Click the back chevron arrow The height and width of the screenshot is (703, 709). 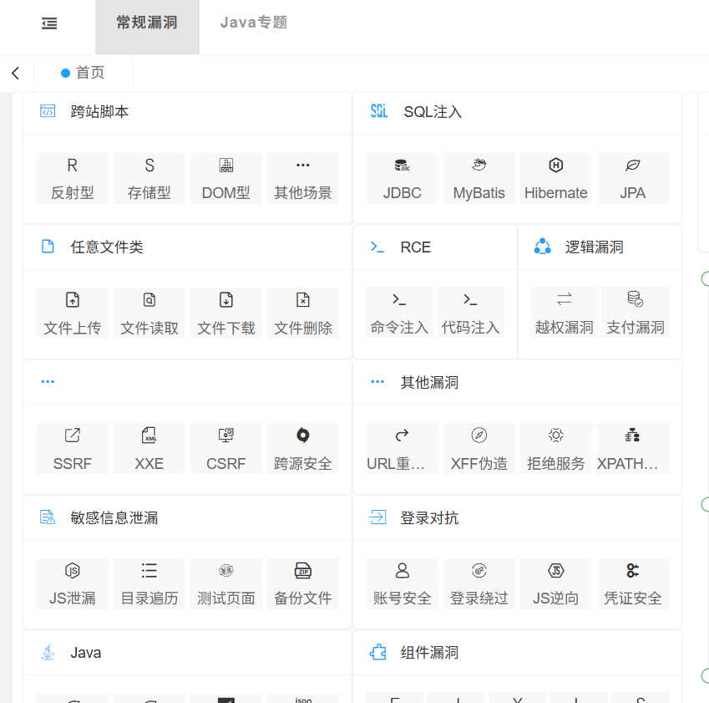click(16, 74)
